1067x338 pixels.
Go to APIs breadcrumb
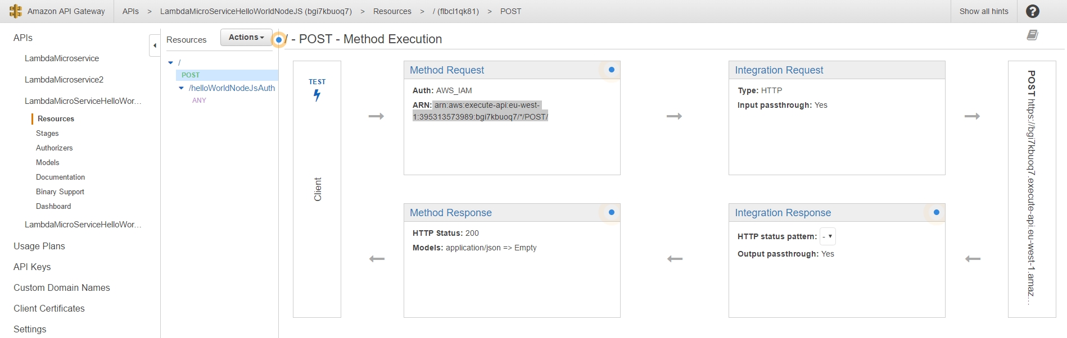pyautogui.click(x=130, y=11)
